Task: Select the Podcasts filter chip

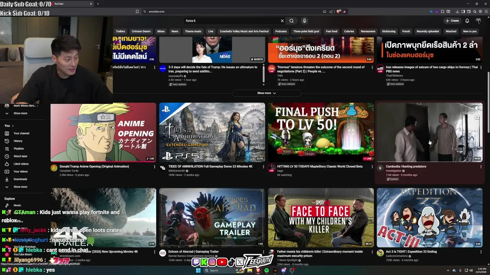Action: (x=281, y=31)
